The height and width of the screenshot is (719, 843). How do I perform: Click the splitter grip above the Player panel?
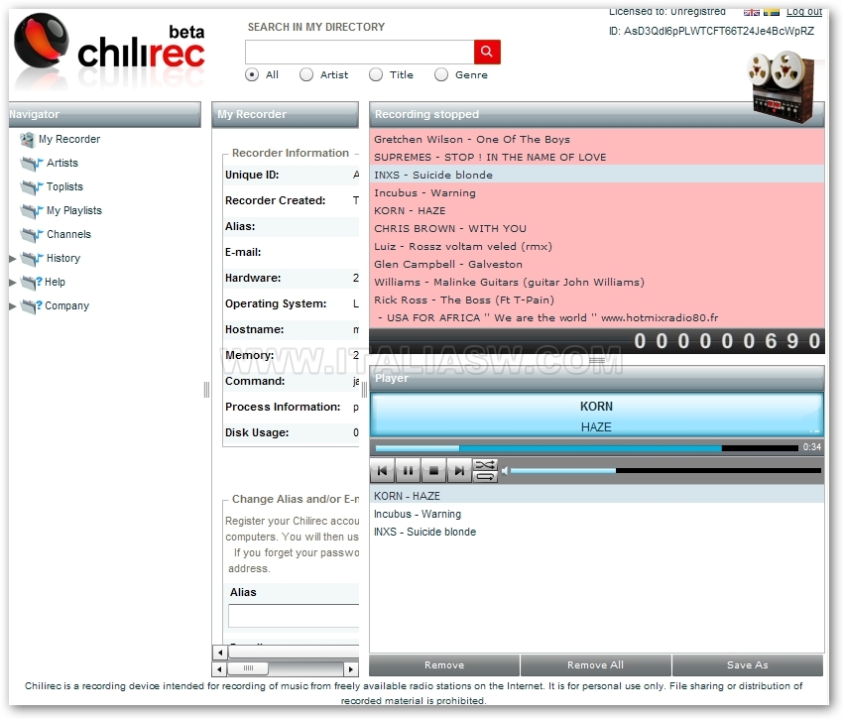[x=597, y=360]
